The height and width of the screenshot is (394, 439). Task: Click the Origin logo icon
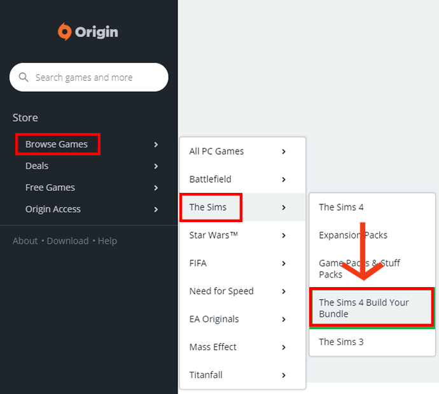tap(65, 32)
